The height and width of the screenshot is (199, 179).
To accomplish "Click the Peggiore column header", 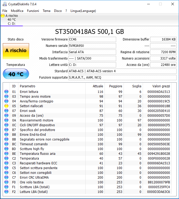I will (x=114, y=86).
